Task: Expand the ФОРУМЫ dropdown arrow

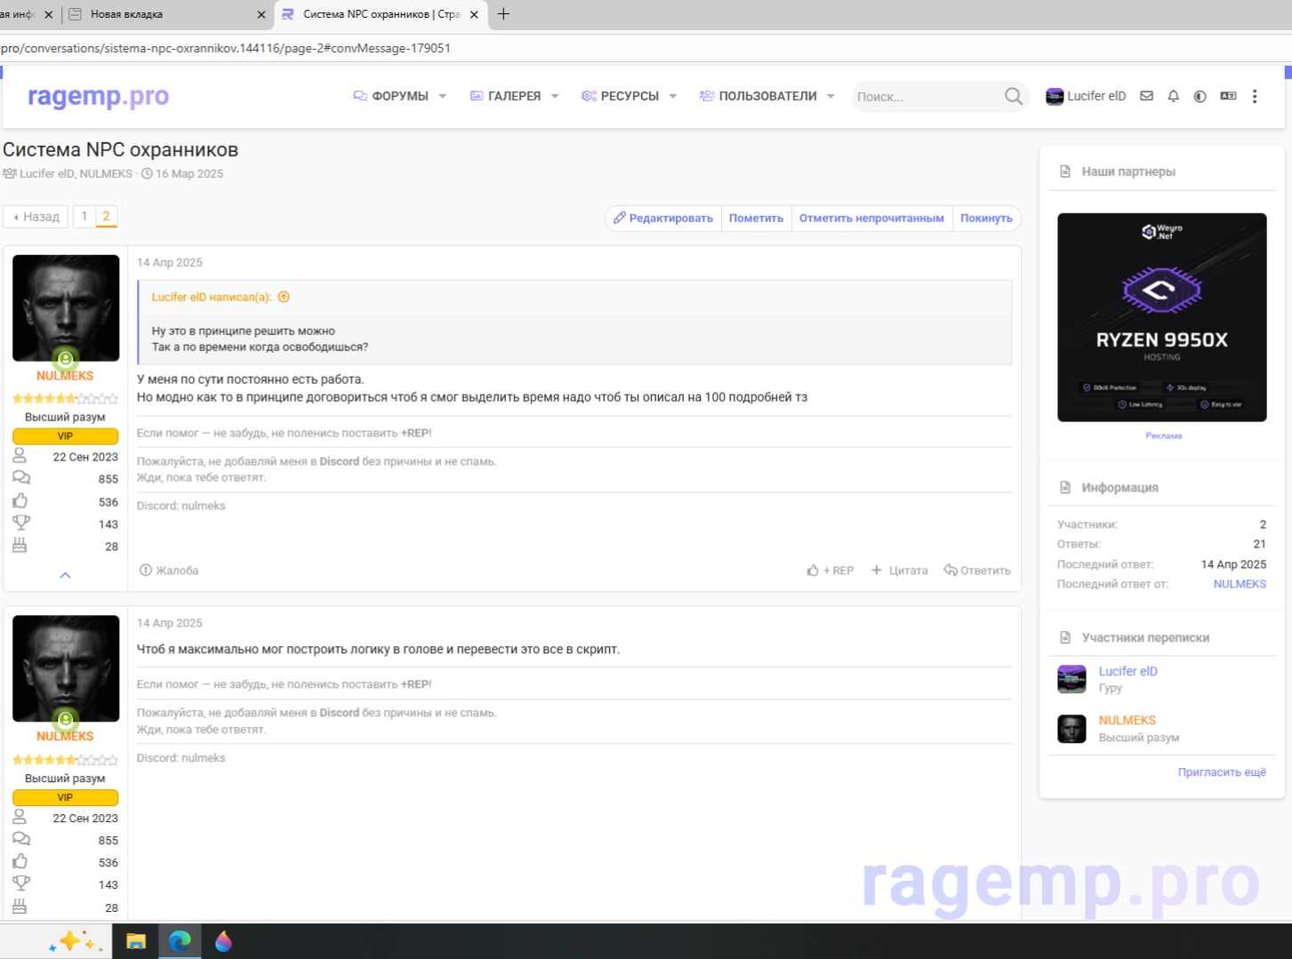Action: pos(442,96)
